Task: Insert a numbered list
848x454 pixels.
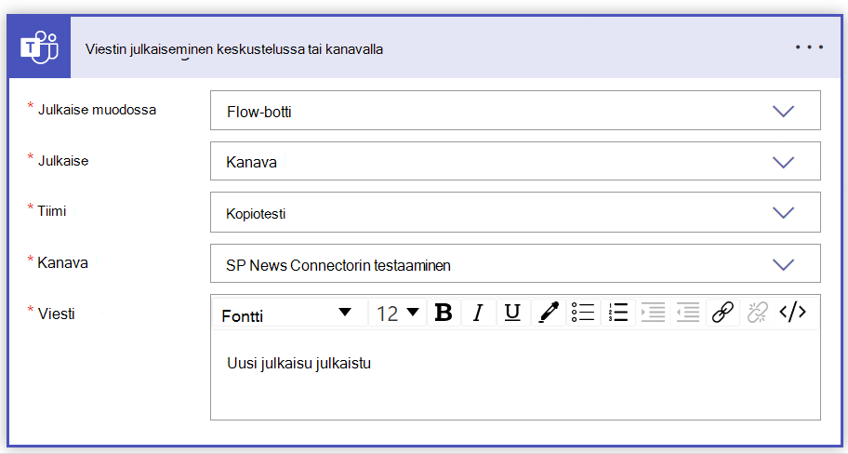Action: [x=617, y=313]
